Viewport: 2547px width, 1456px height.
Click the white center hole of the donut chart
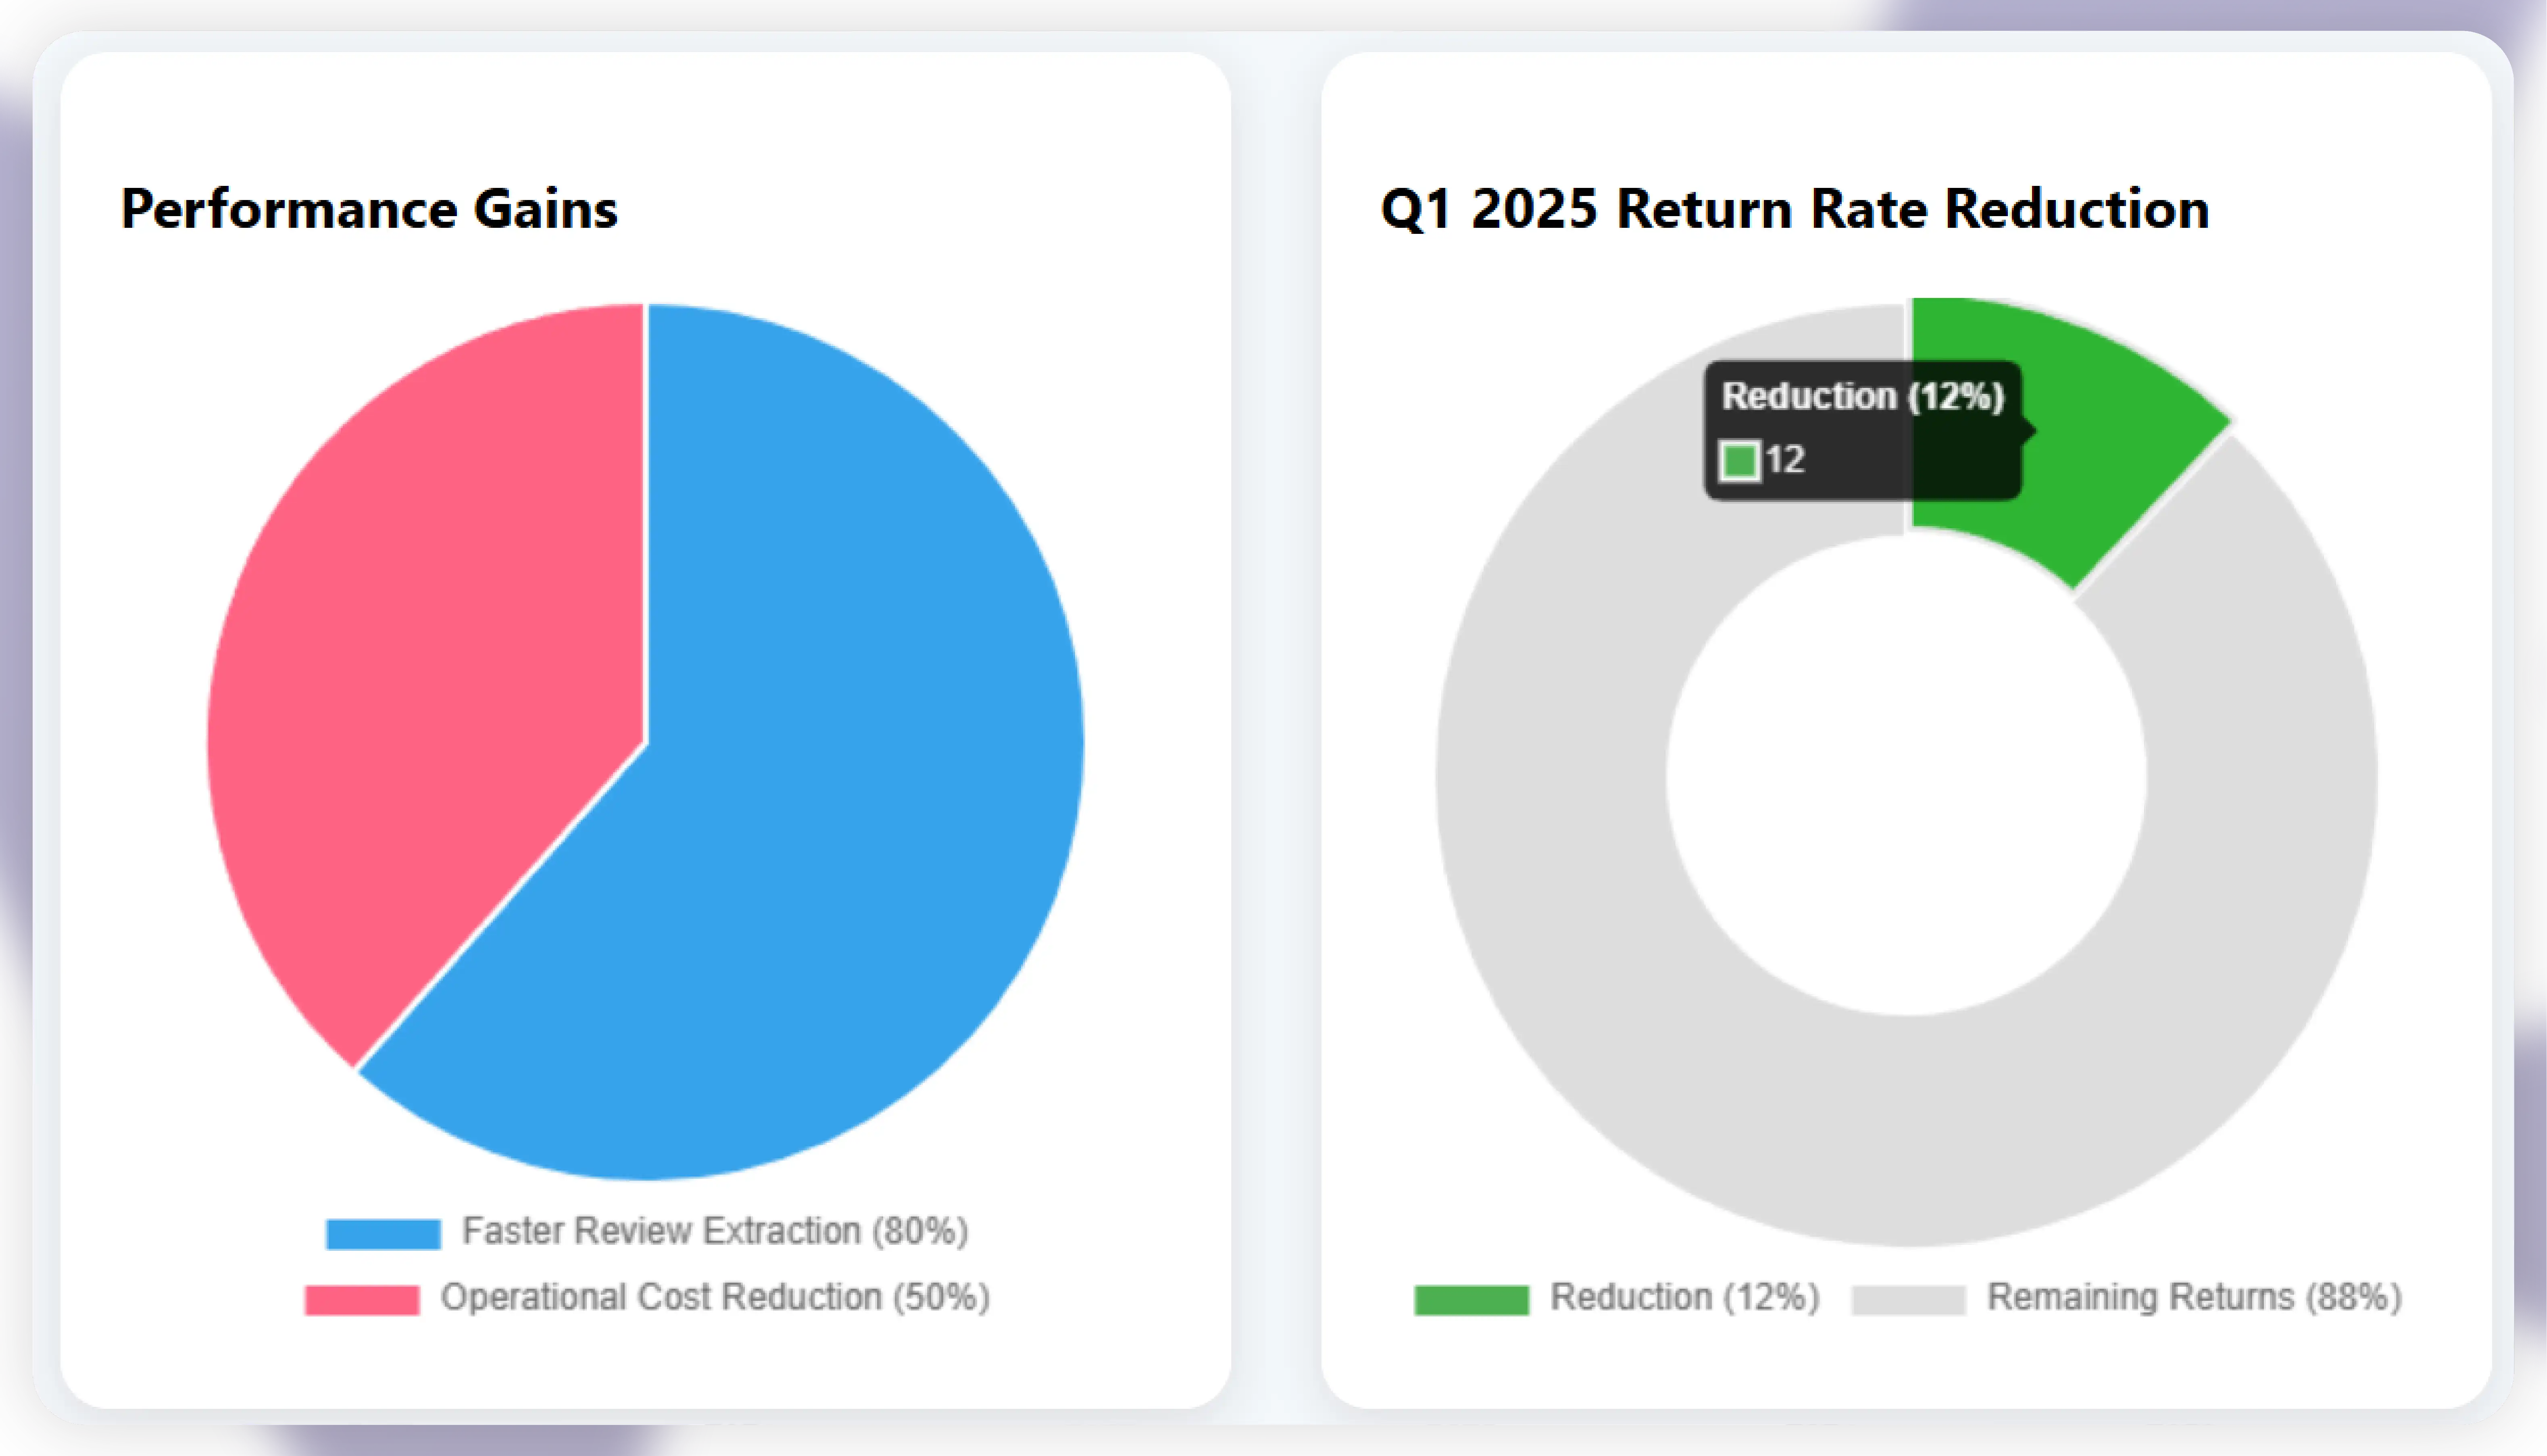click(x=1906, y=775)
